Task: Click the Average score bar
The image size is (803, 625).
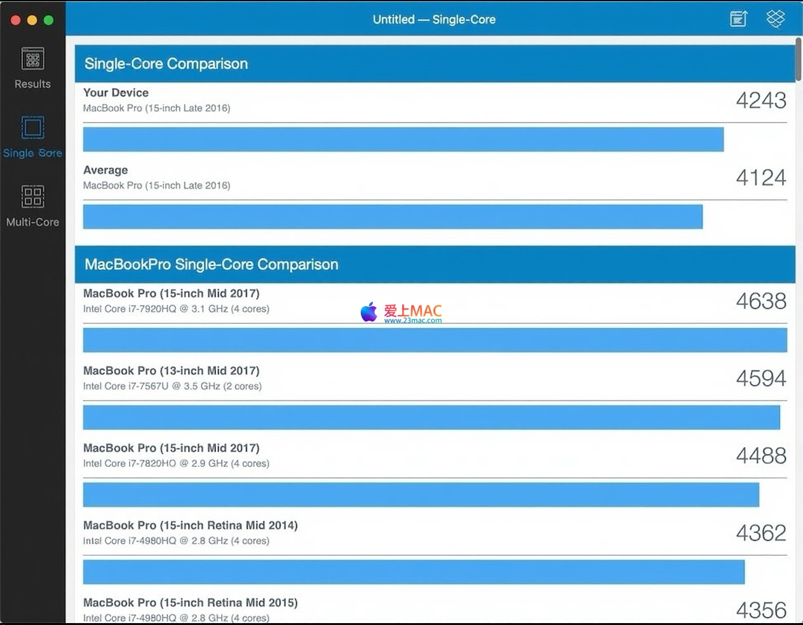Action: (x=393, y=217)
